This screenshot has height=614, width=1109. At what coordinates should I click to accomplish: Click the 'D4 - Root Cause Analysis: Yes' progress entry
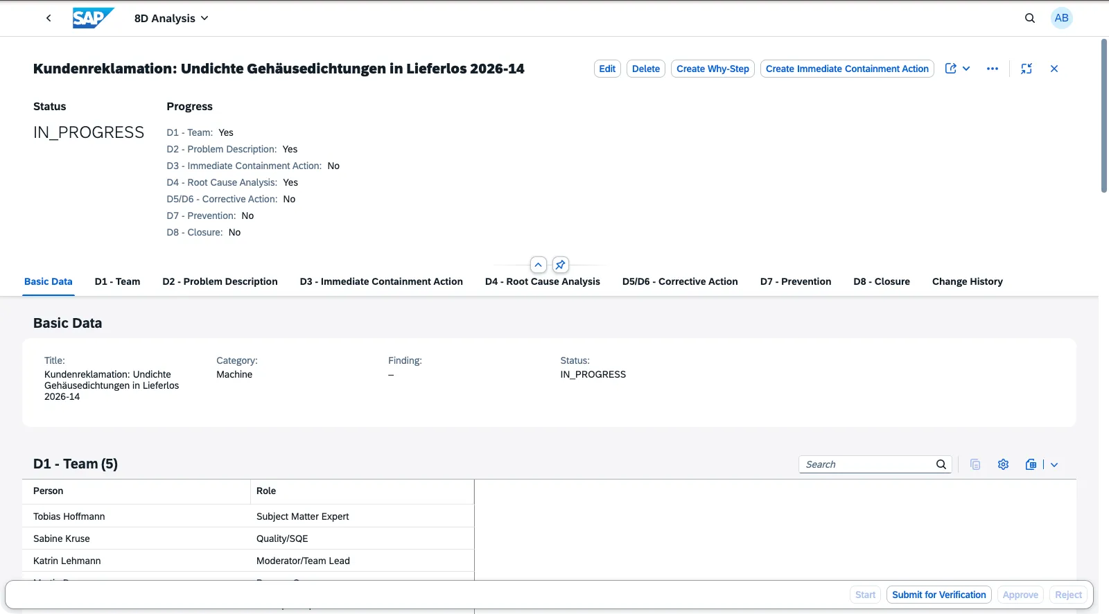click(x=232, y=182)
